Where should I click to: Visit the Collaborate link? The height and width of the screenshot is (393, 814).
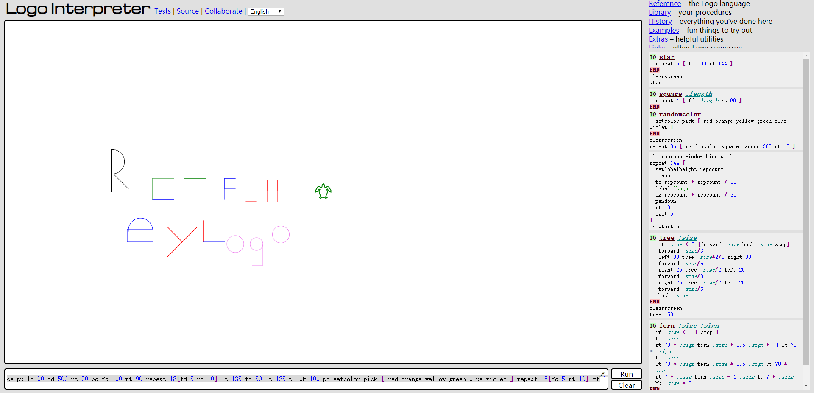click(x=223, y=11)
